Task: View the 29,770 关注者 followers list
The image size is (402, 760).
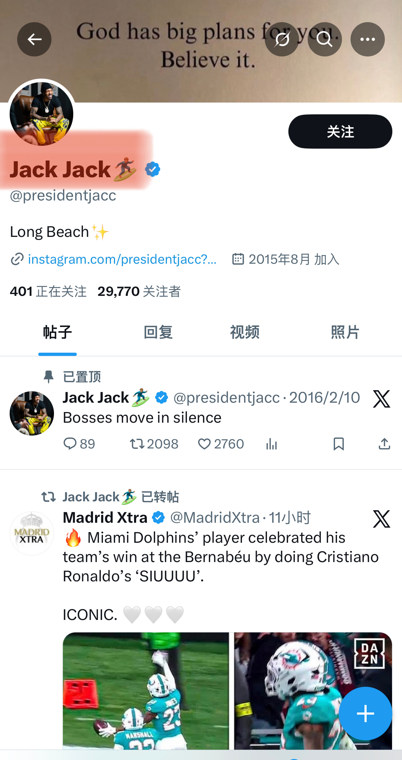Action: pyautogui.click(x=139, y=292)
